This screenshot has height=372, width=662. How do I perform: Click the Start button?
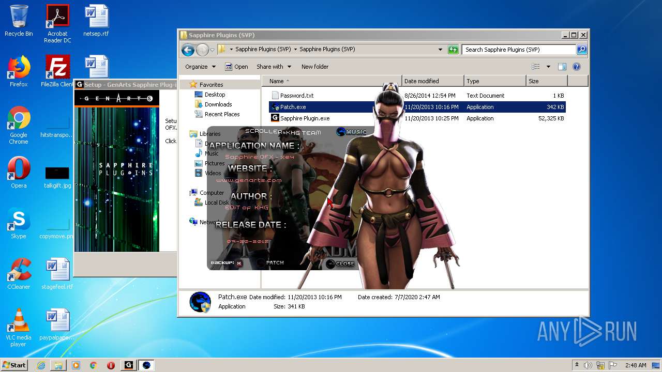(14, 365)
